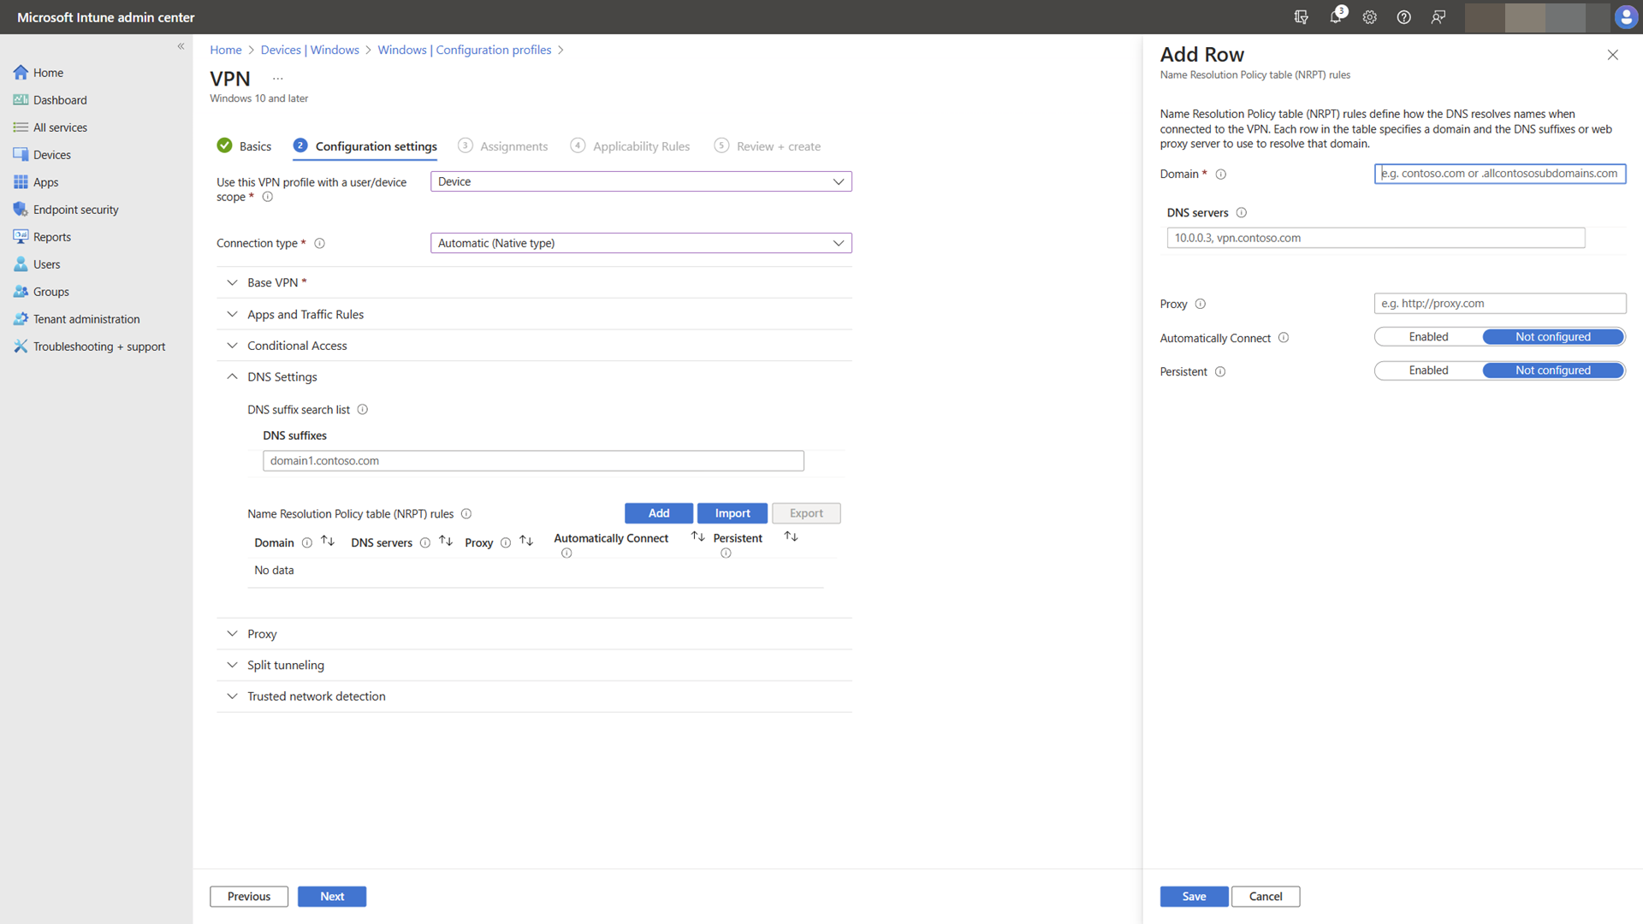This screenshot has height=924, width=1643.
Task: Show info for Proxy field in panel
Action: pos(1200,304)
